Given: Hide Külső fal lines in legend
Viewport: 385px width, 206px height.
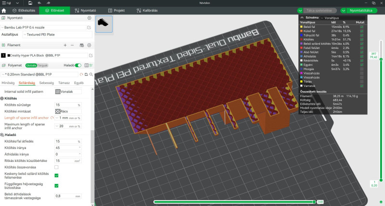Looking at the screenshot, I should (x=362, y=31).
